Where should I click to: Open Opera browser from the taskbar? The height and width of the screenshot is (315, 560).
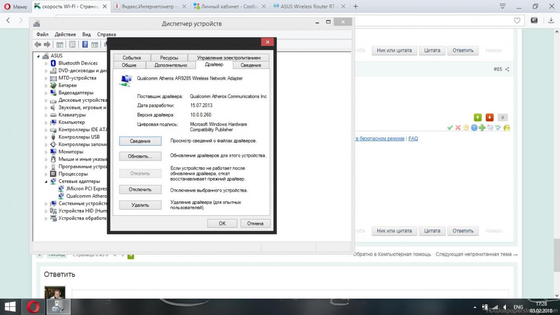pos(33,307)
